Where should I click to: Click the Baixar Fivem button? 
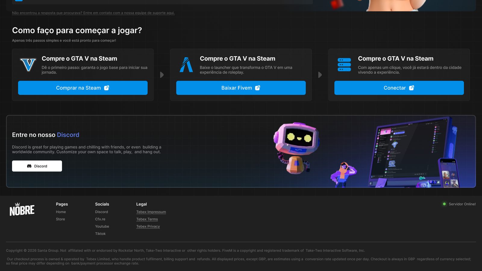point(241,88)
